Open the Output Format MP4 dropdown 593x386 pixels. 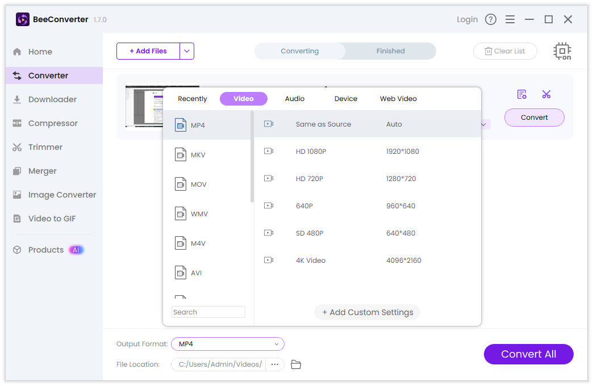227,344
